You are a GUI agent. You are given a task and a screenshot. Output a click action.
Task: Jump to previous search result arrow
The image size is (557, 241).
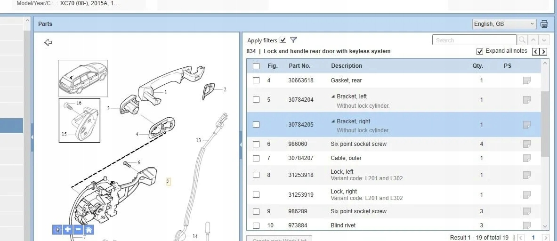(x=533, y=40)
